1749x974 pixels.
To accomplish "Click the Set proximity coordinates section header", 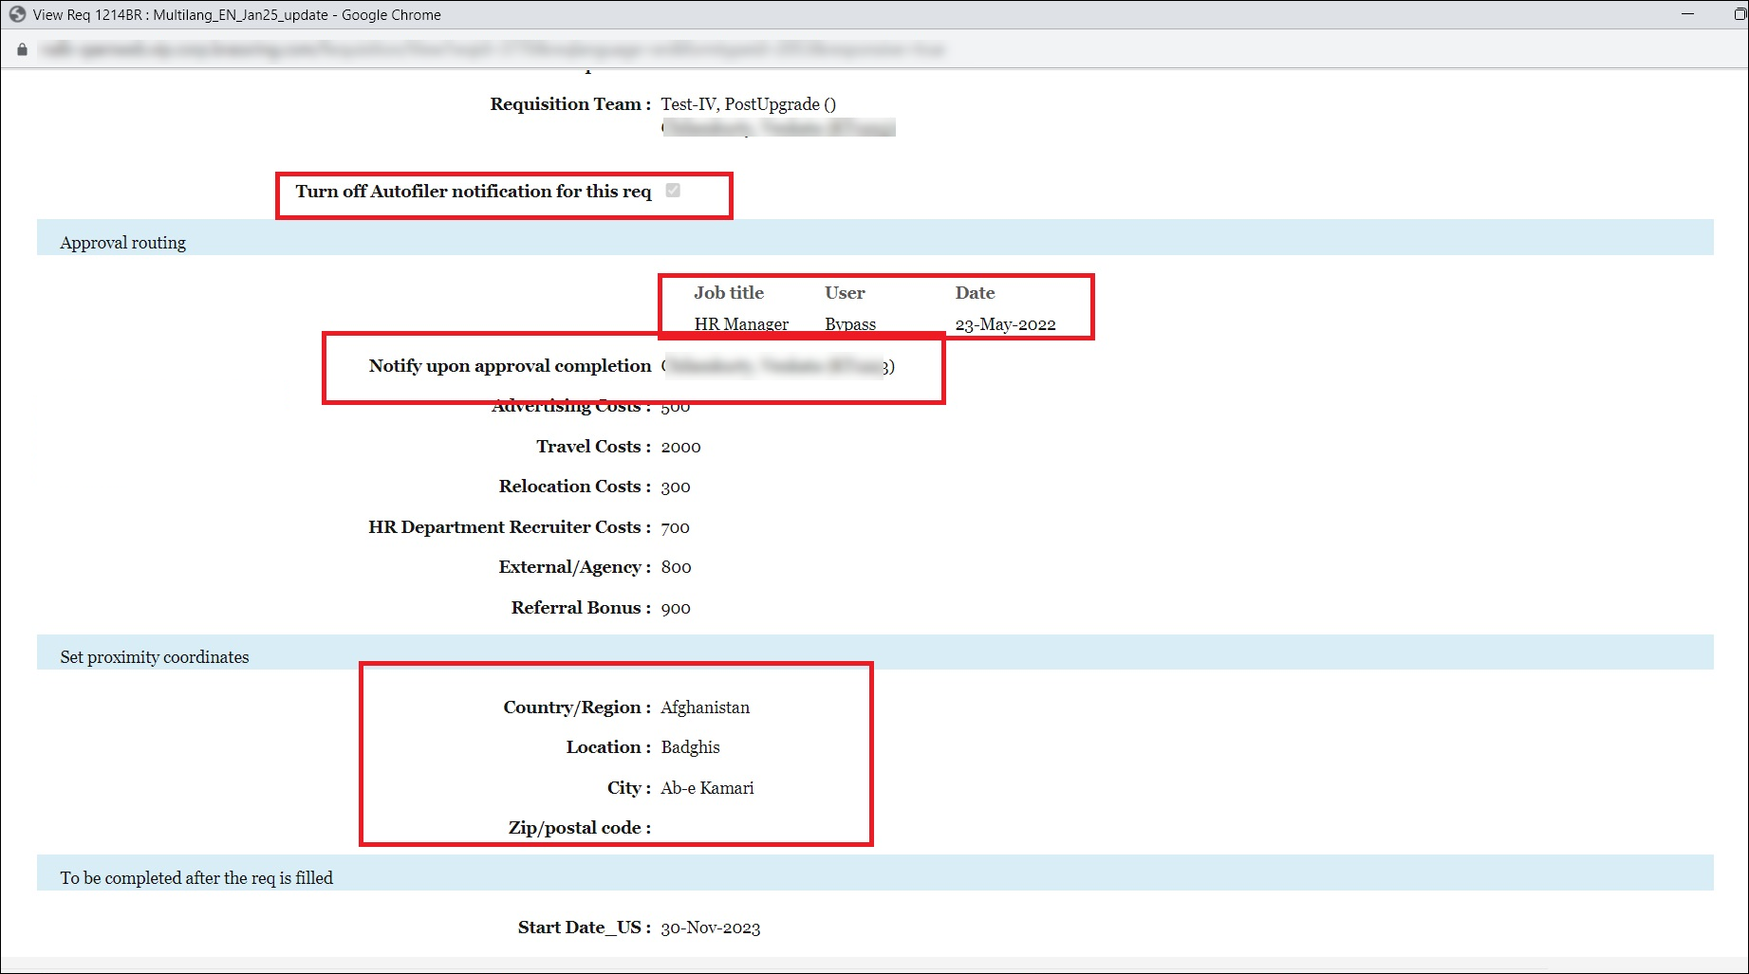I will coord(875,652).
